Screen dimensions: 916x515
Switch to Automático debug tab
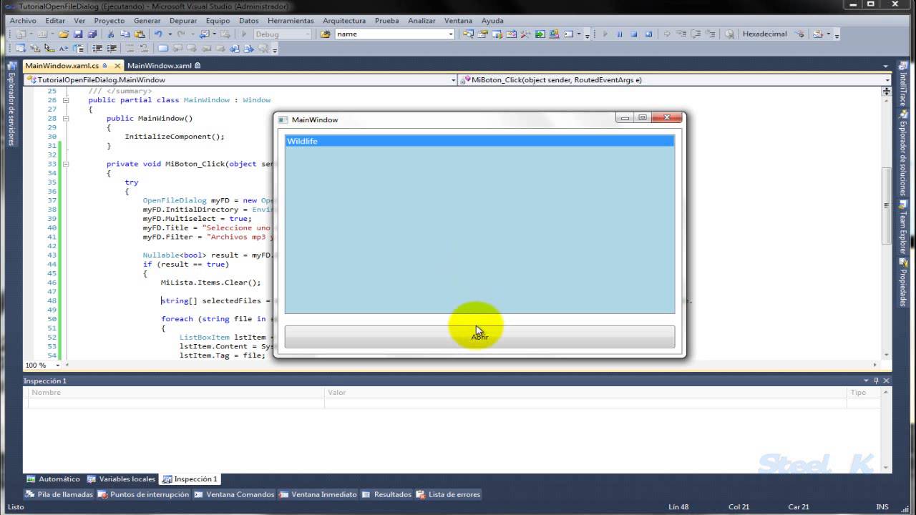[53, 479]
